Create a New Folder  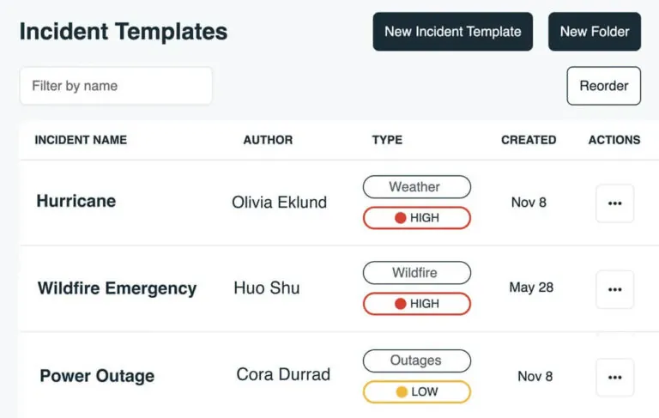coord(594,32)
